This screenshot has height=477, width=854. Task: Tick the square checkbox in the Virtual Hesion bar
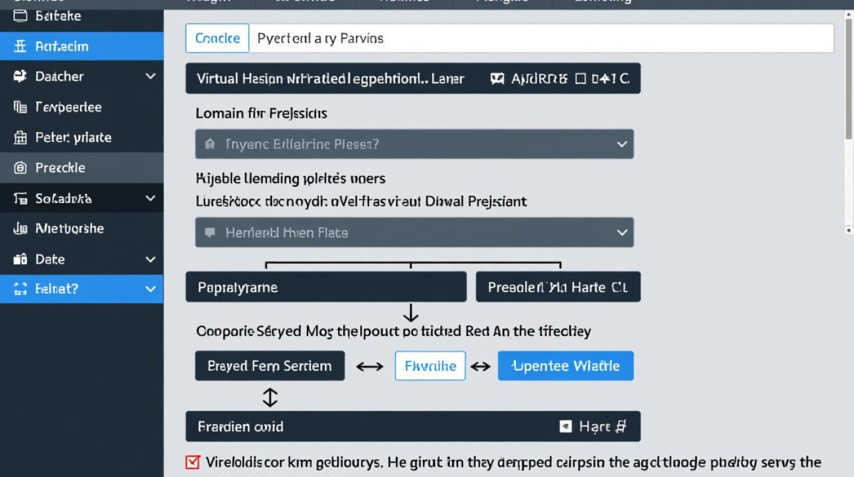(579, 79)
